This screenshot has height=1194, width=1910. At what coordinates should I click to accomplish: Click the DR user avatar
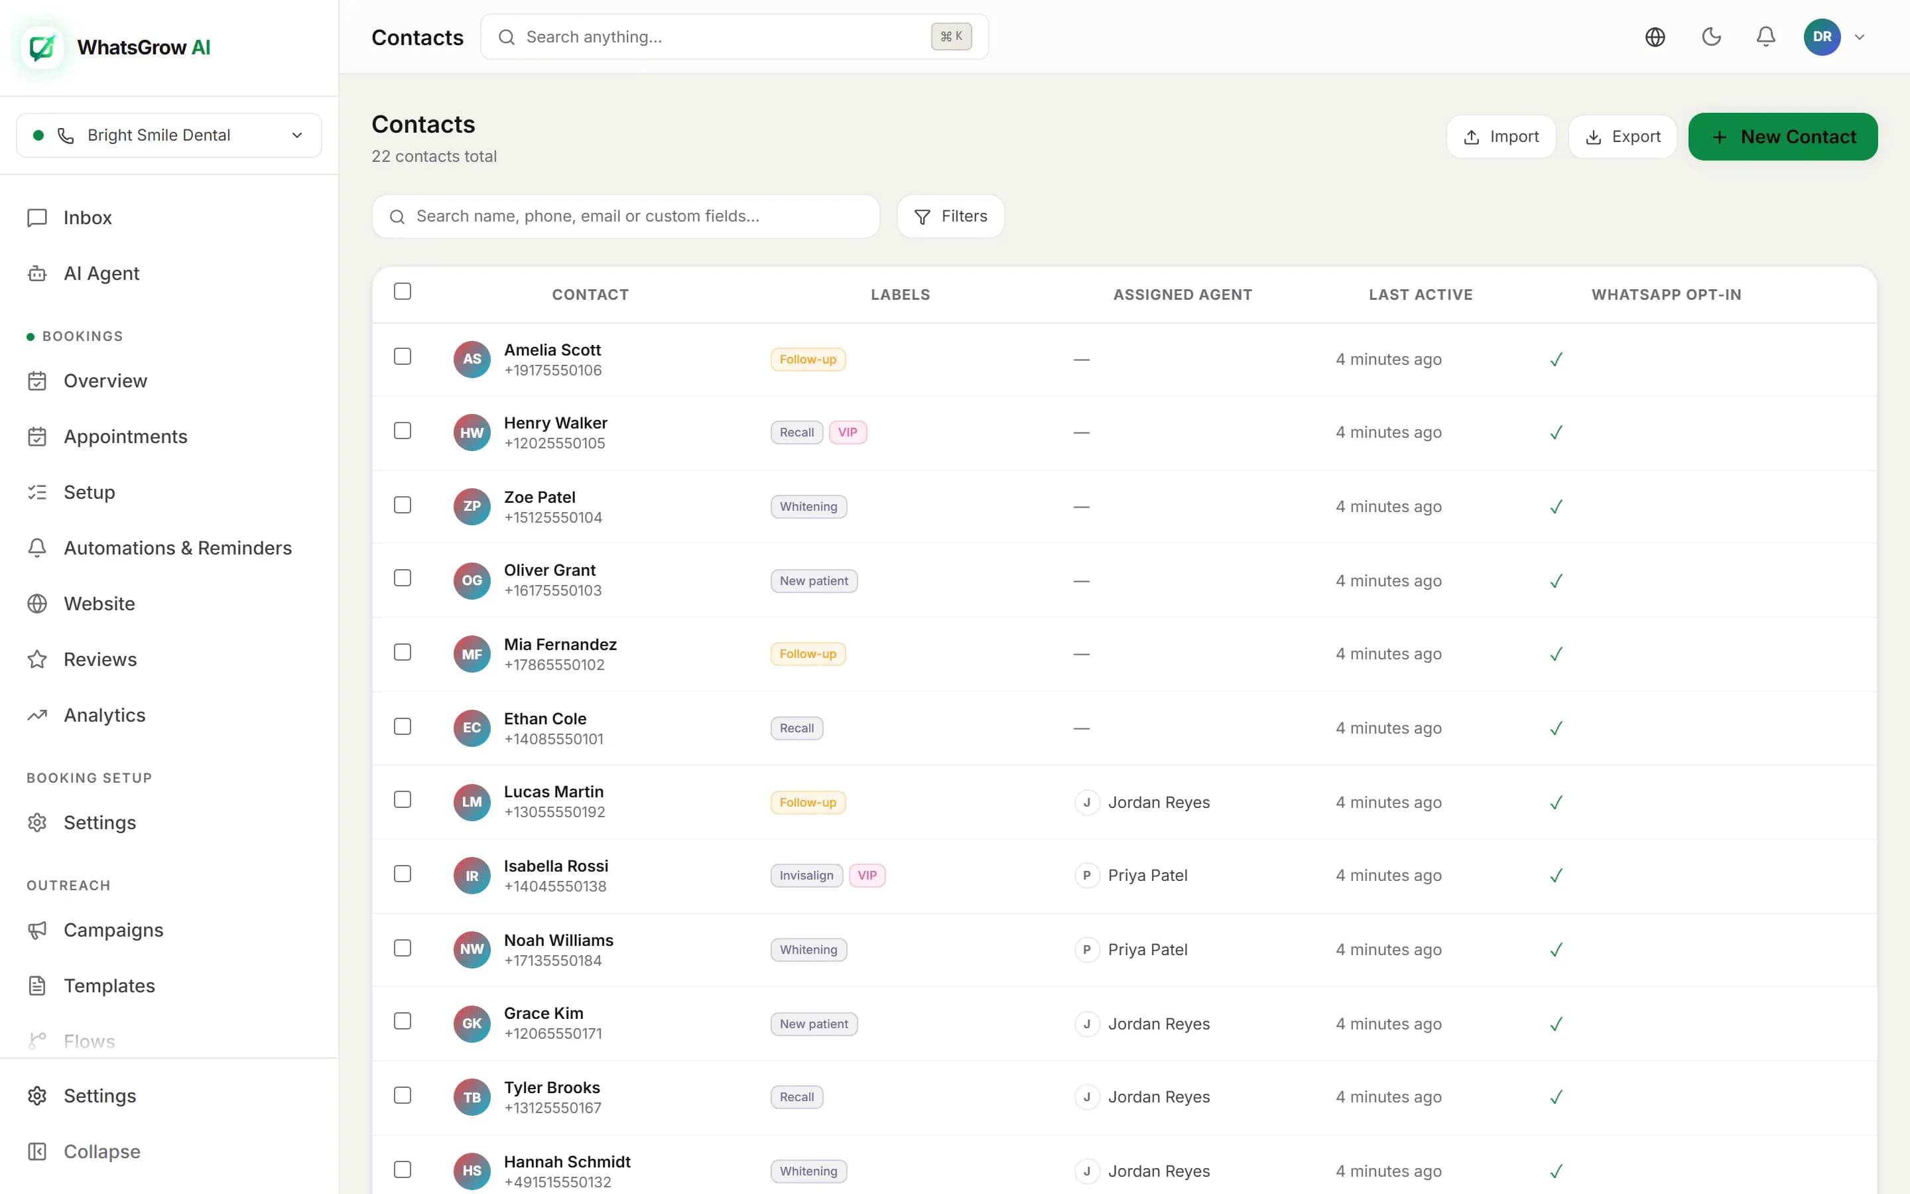pyautogui.click(x=1822, y=36)
